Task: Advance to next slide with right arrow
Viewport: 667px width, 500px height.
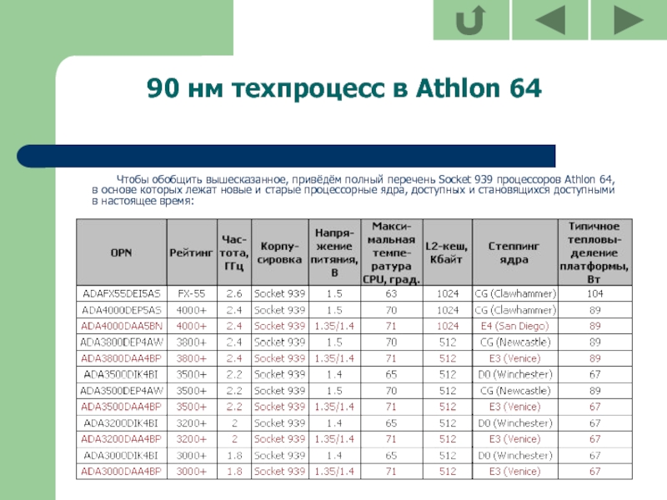Action: 629,19
